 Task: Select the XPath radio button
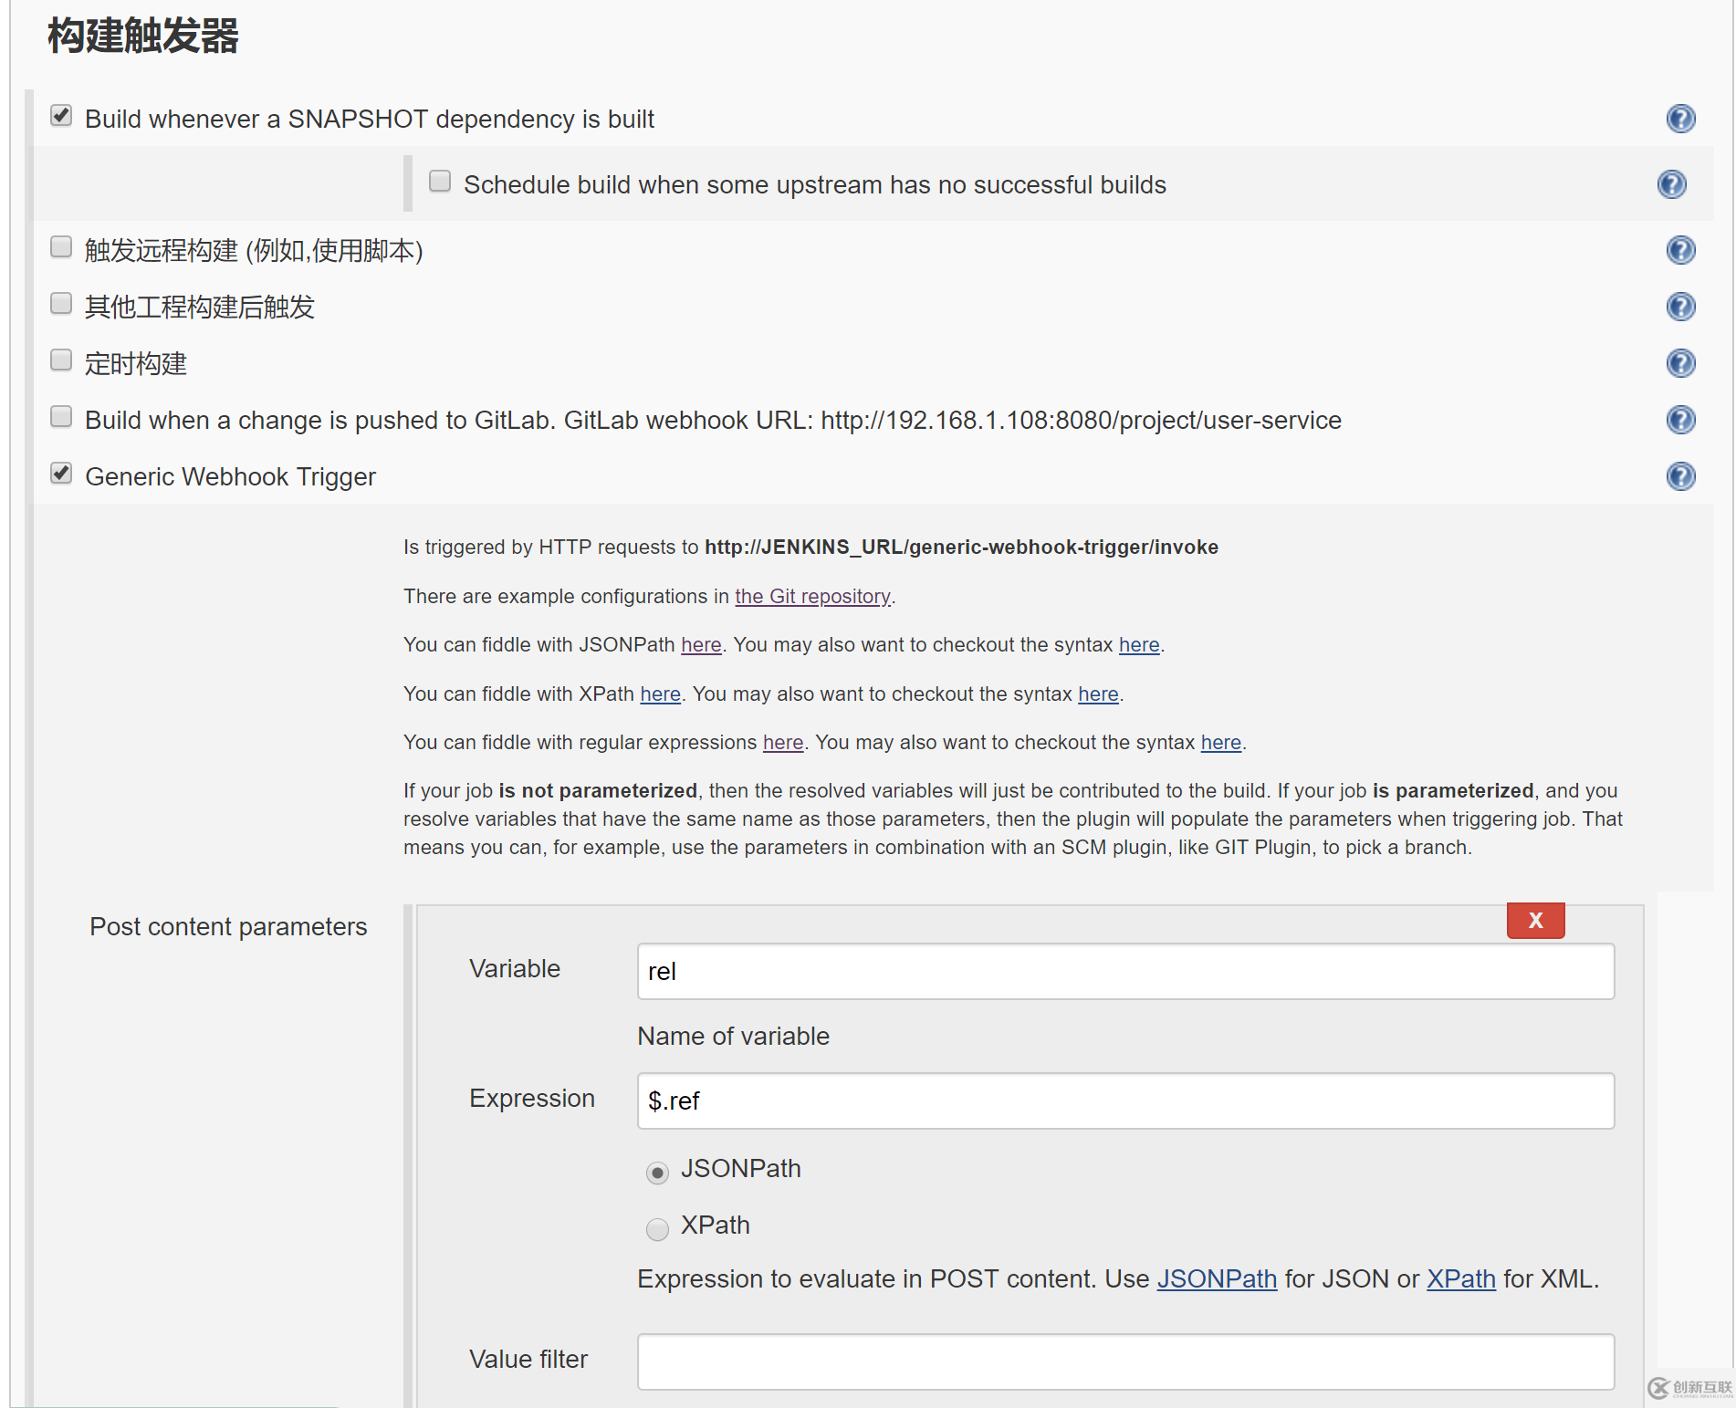coord(657,1229)
